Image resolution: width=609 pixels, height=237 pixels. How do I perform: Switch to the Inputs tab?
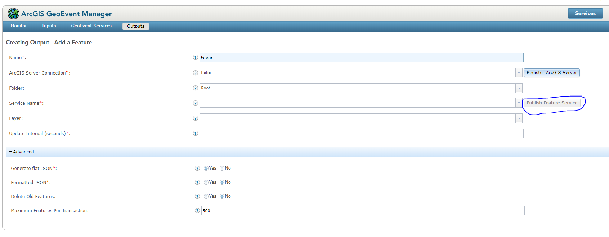coord(49,26)
